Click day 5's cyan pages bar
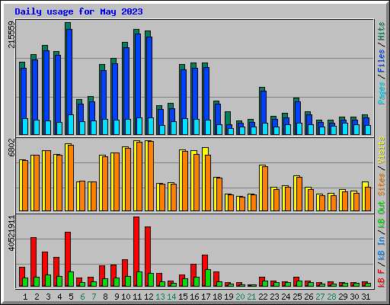Image resolution: width=390 pixels, height=305 pixels. (x=71, y=124)
